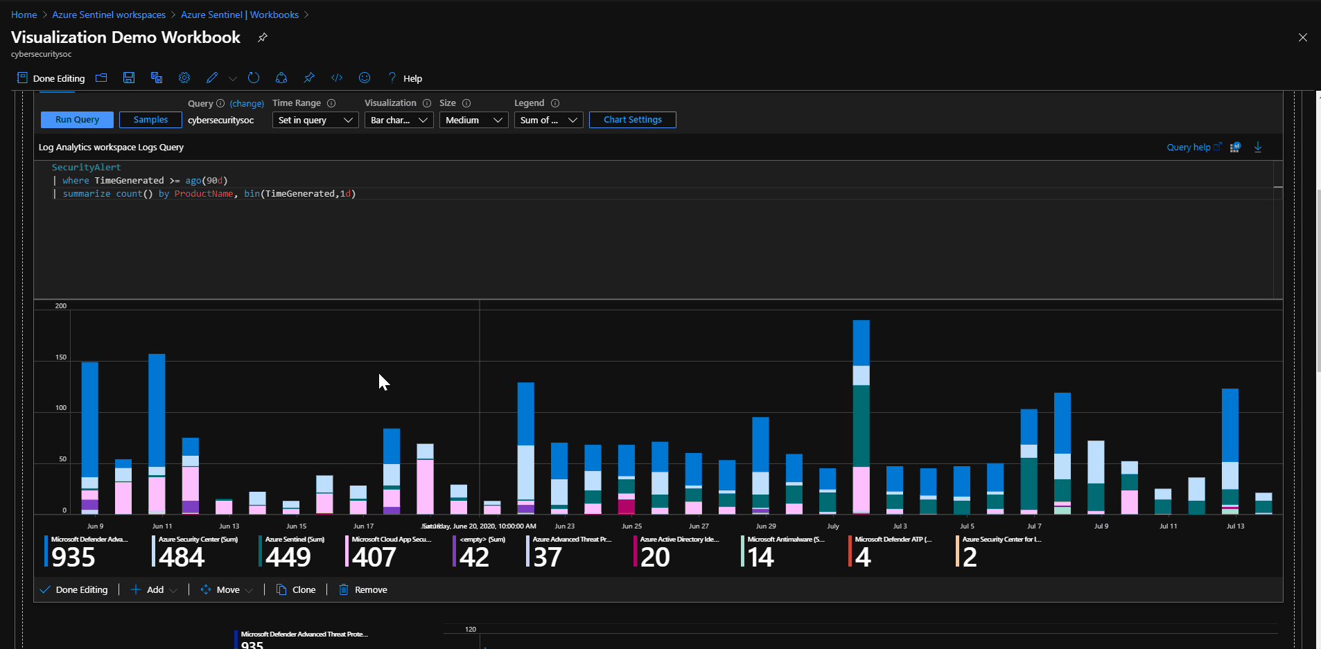Click the Refresh circular arrow icon

click(x=254, y=78)
